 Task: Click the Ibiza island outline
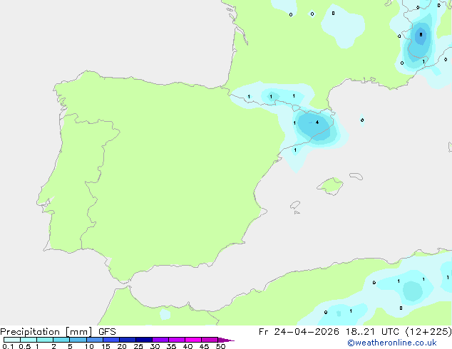pyautogui.click(x=295, y=205)
